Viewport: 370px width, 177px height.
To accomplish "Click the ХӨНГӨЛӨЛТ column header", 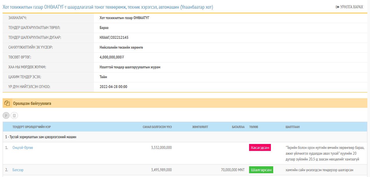I will pos(200,127).
